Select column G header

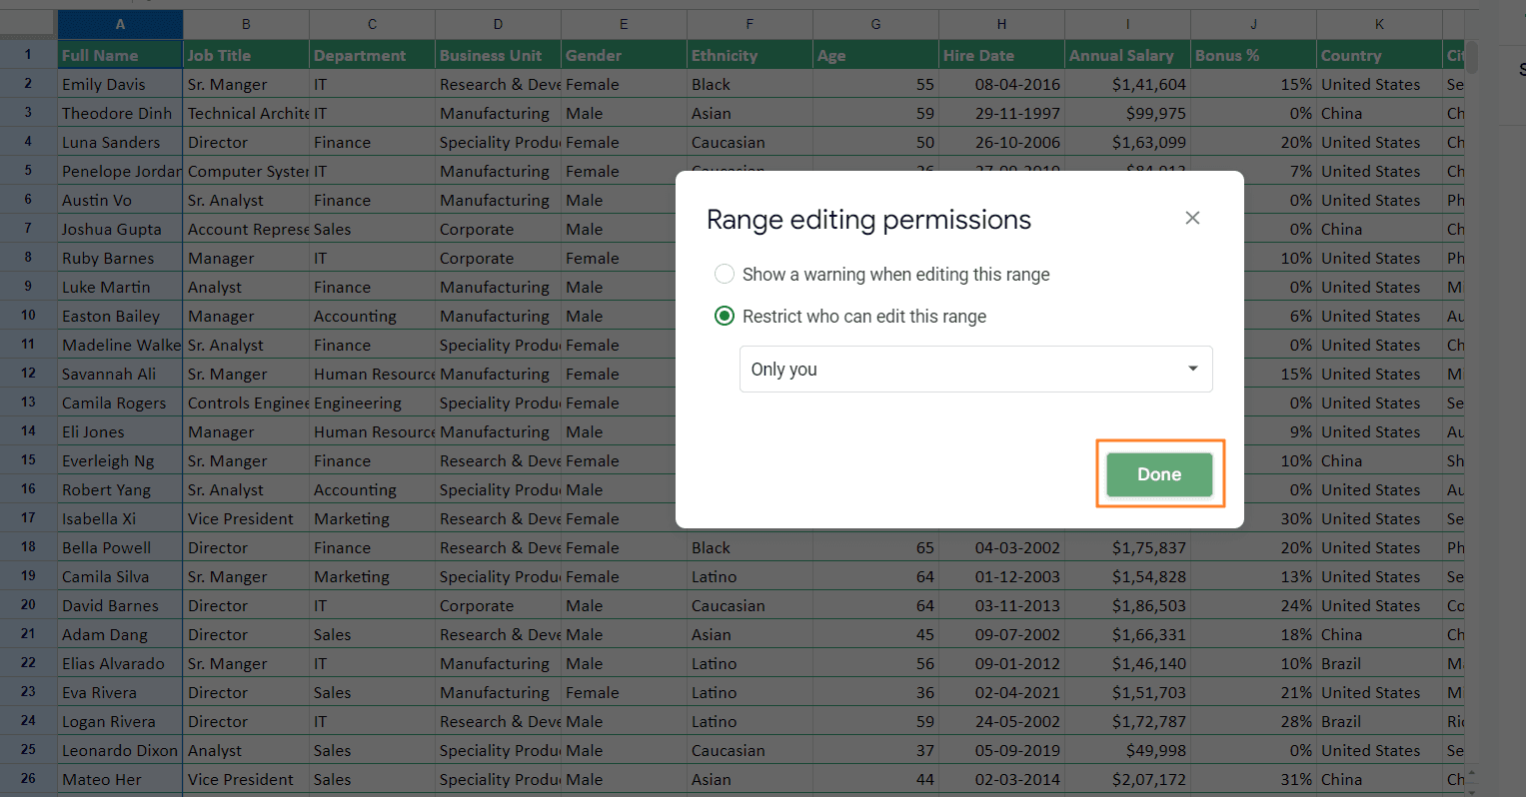875,24
